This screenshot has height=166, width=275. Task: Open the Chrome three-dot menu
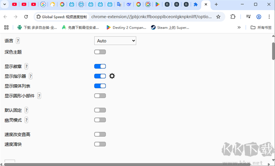pos(269,16)
